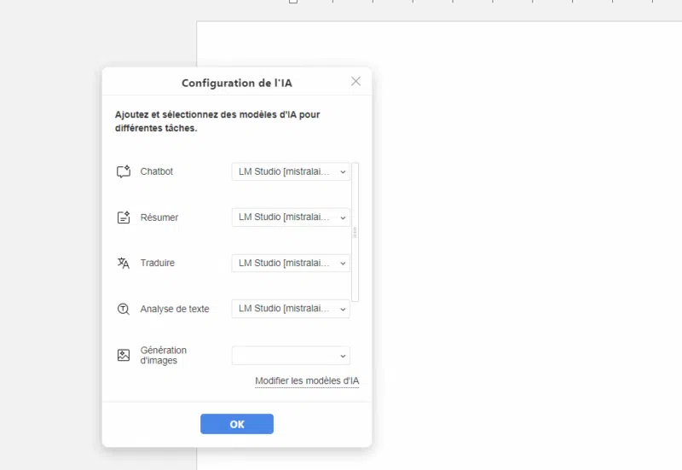Viewport: 682px width, 470px height.
Task: Click the Chatbot speech bubble icon
Action: click(124, 171)
